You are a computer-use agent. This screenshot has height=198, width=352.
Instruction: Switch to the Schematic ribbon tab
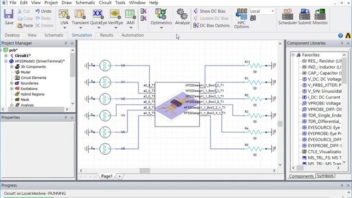point(54,35)
